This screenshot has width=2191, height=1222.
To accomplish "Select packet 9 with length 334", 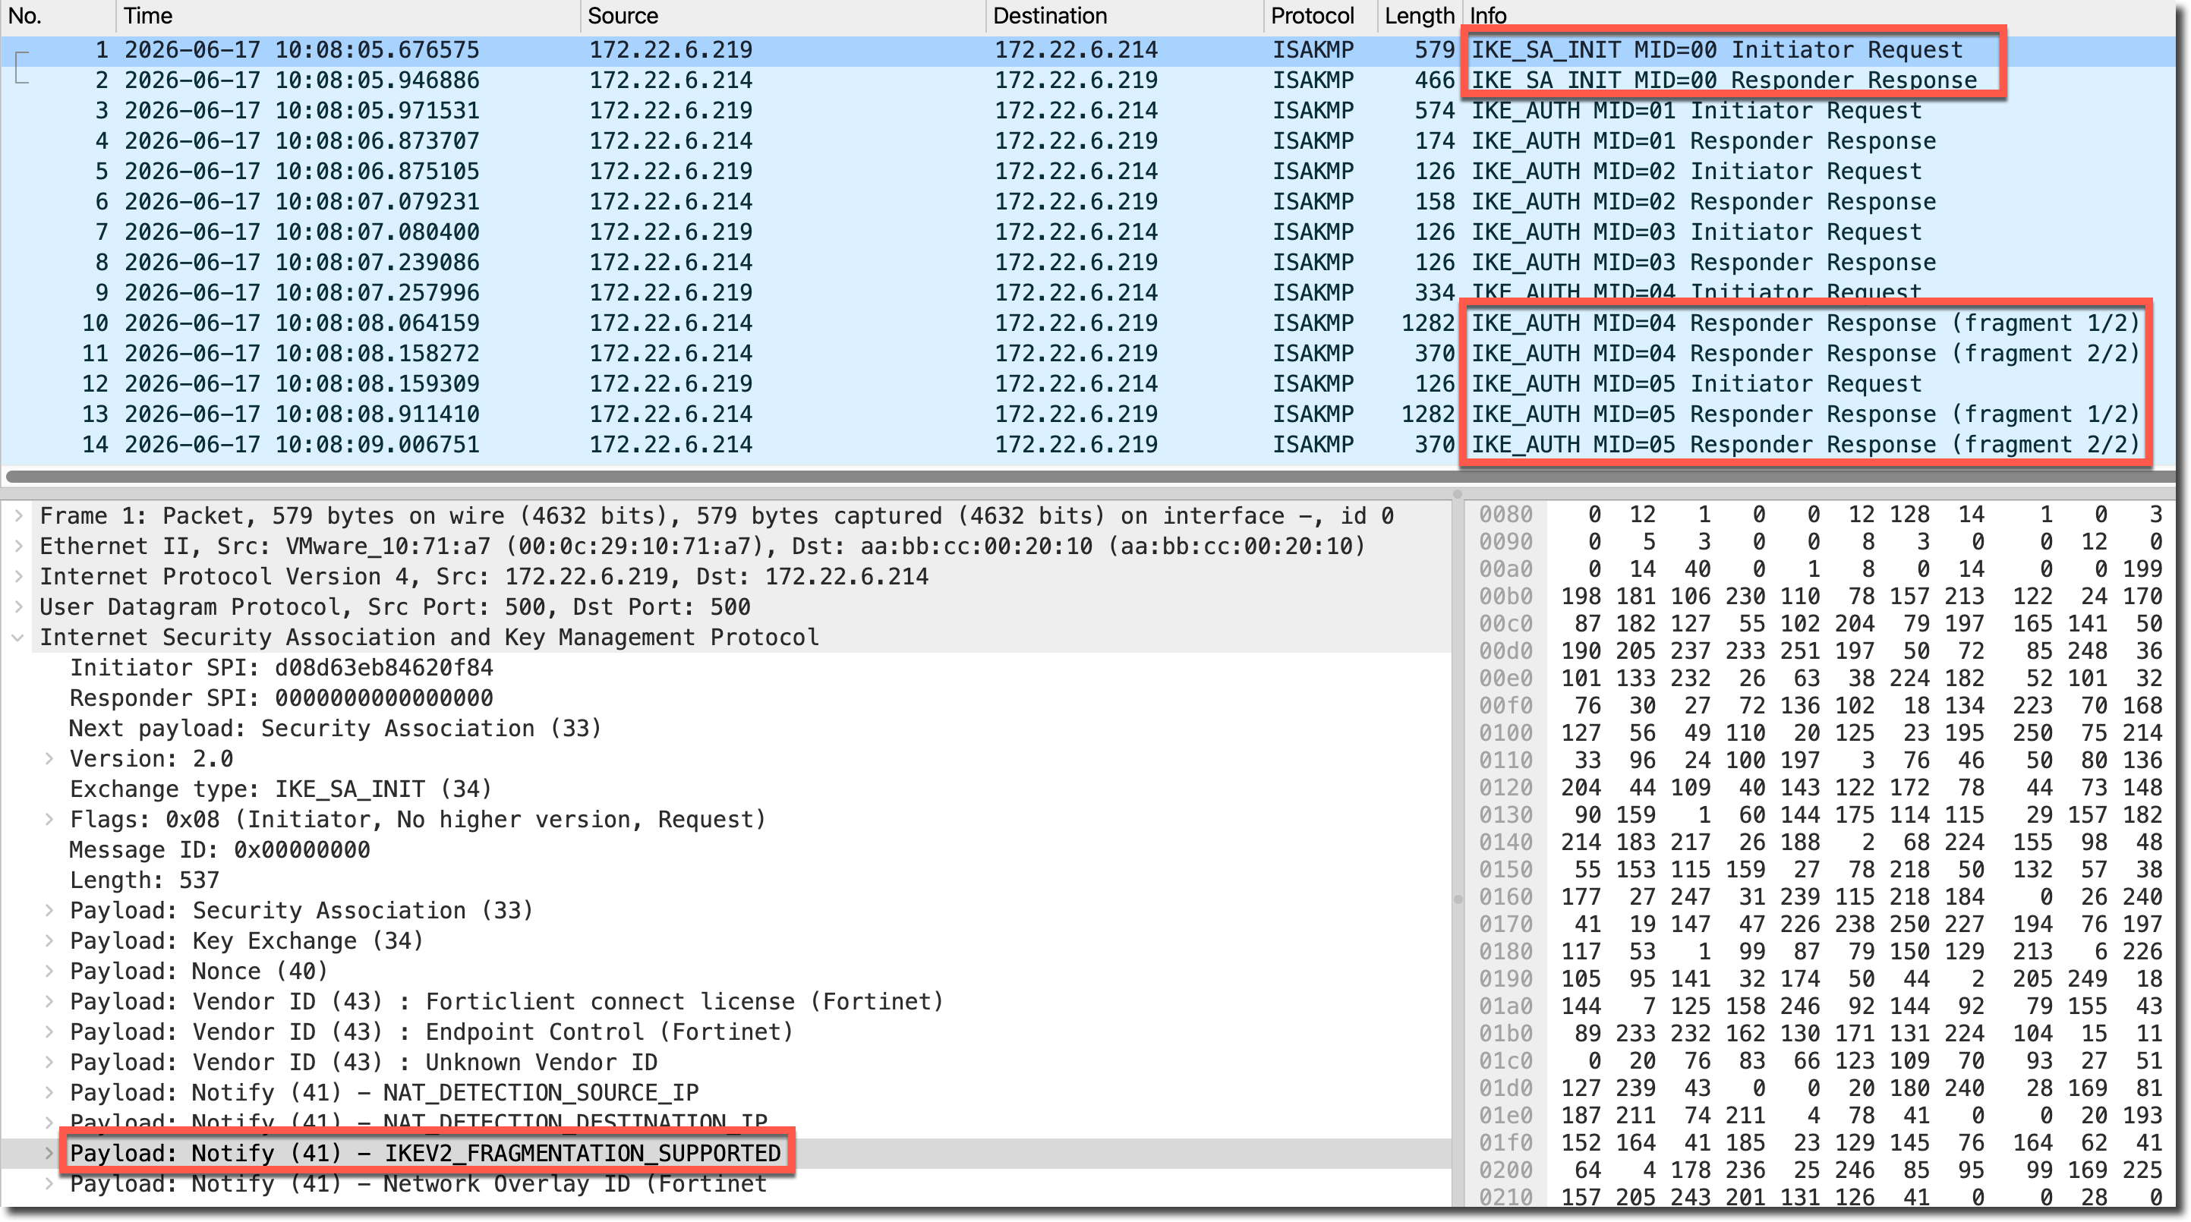I will point(1089,292).
